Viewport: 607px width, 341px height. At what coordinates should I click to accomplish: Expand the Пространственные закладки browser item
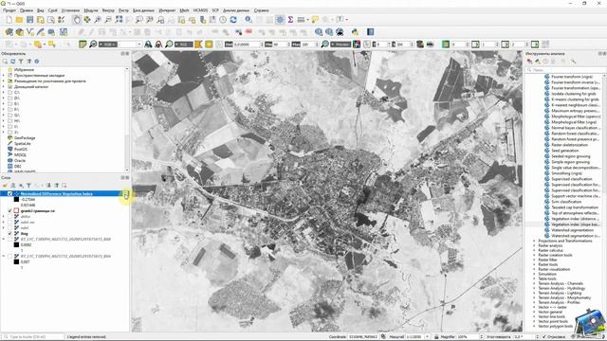tap(4, 76)
